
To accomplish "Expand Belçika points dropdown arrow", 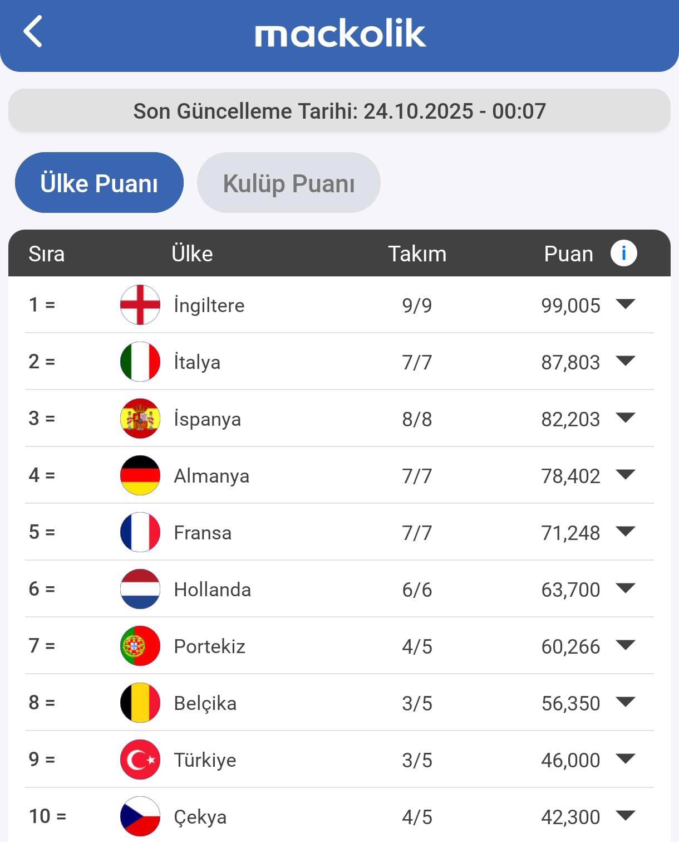I will 626,702.
